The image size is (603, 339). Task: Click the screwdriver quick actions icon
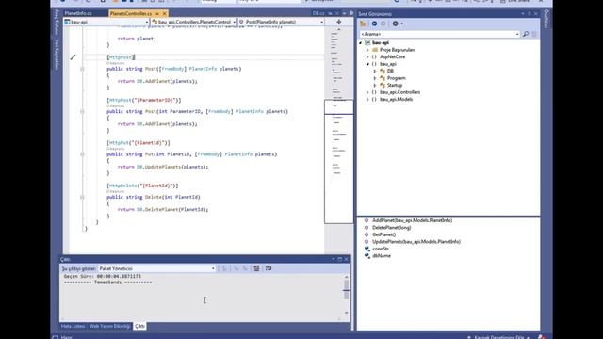pyautogui.click(x=73, y=57)
